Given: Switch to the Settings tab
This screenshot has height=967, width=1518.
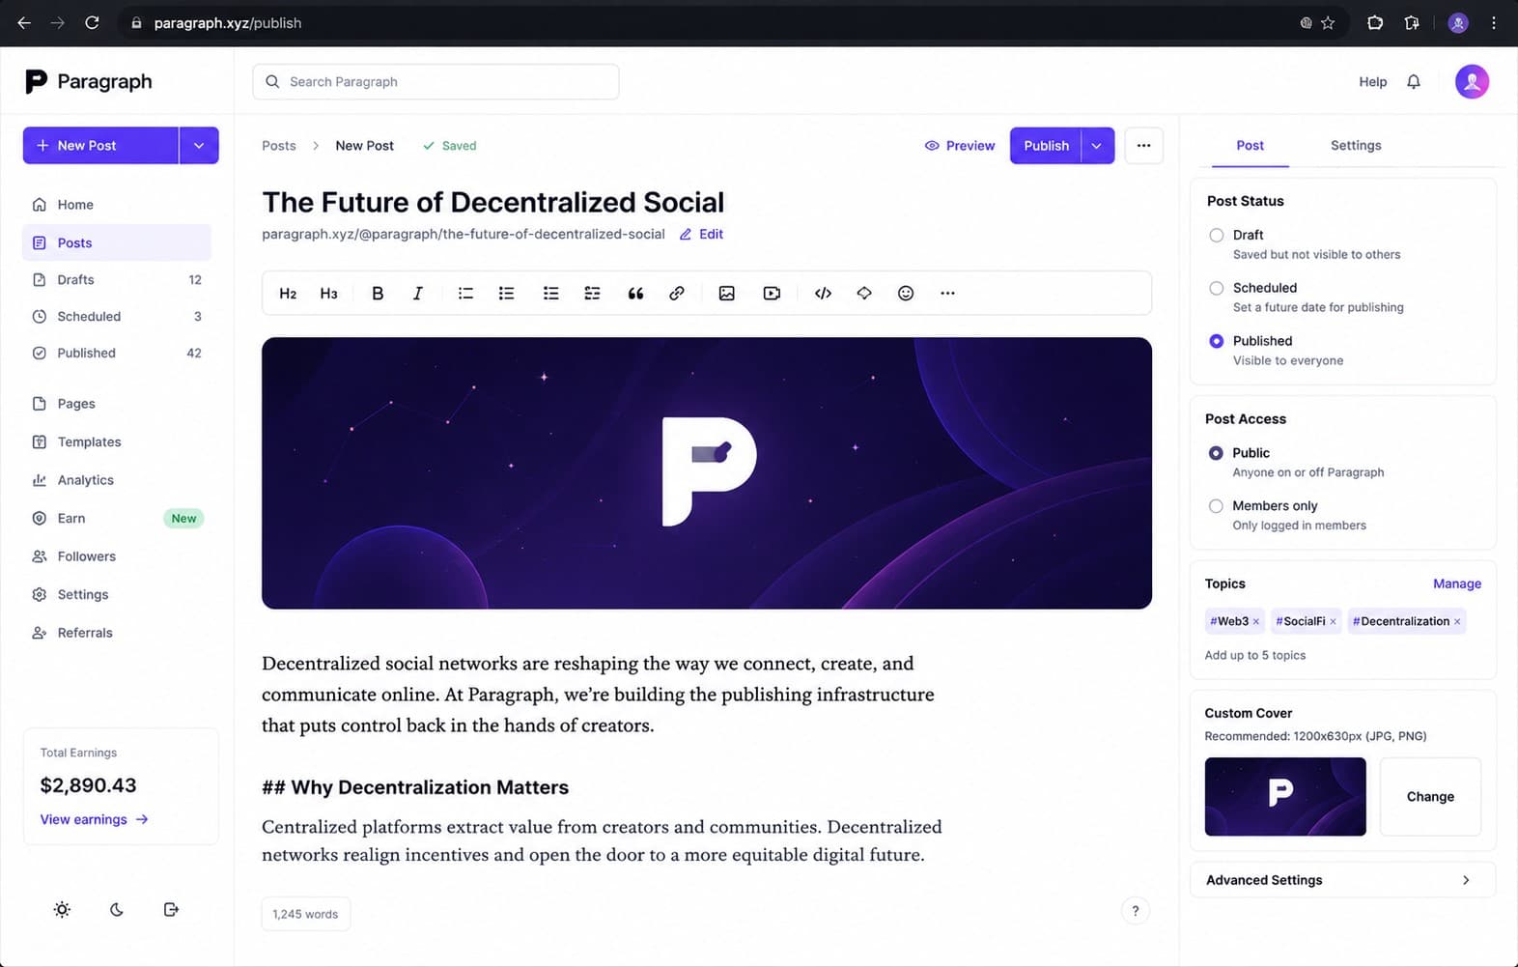Looking at the screenshot, I should coord(1356,146).
